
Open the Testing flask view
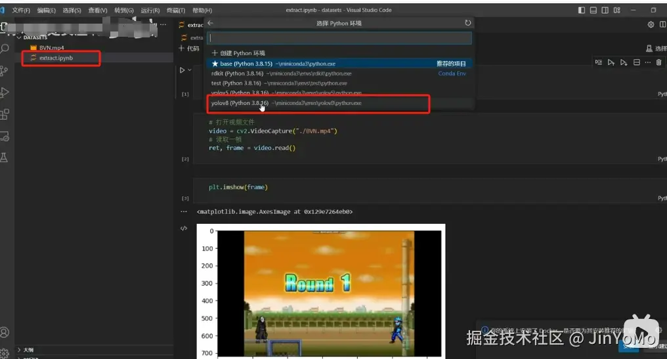point(4,158)
